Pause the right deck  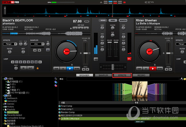click(x=146, y=69)
